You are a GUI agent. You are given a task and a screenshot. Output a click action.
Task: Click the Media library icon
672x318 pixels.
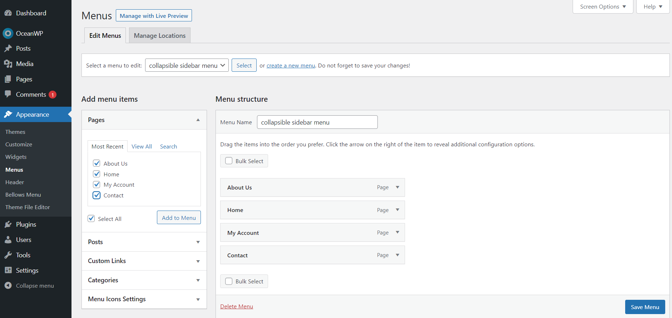point(8,64)
